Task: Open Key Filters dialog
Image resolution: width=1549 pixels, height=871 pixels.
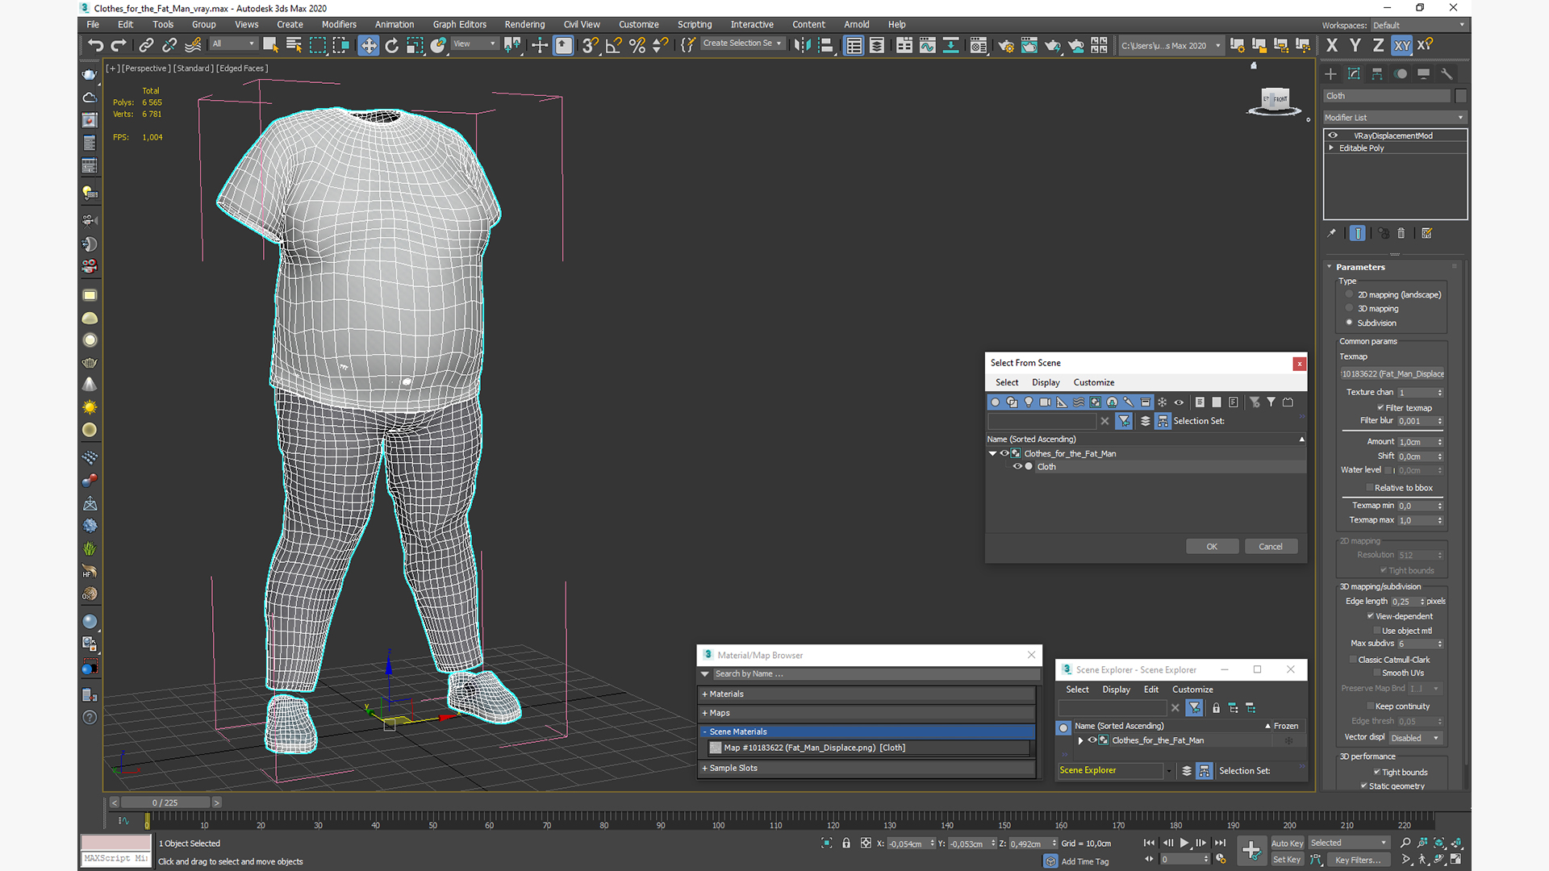Action: (1359, 860)
